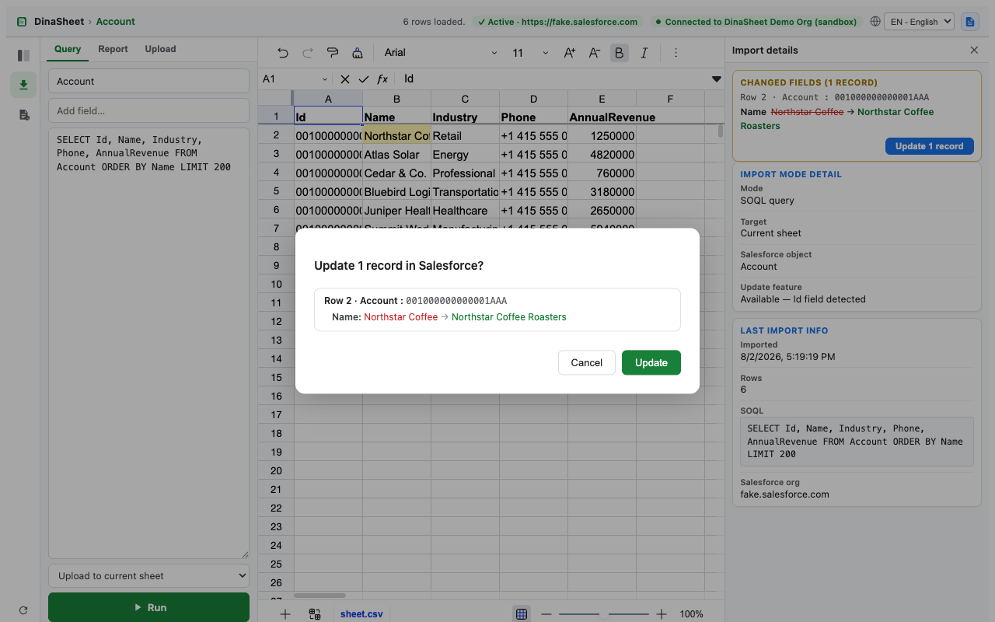The height and width of the screenshot is (622, 995).
Task: Click the SOQL code box in Last Import Info
Action: 857,441
